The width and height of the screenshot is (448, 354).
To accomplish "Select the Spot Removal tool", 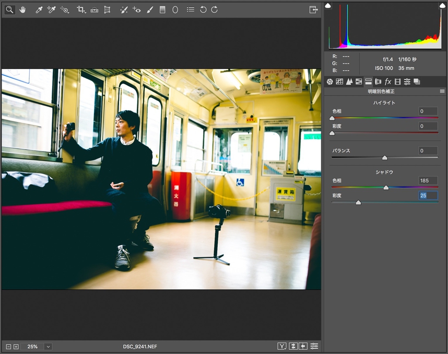I will point(123,9).
